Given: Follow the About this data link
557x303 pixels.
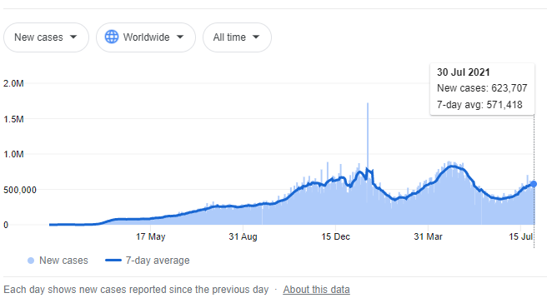Looking at the screenshot, I should [317, 290].
